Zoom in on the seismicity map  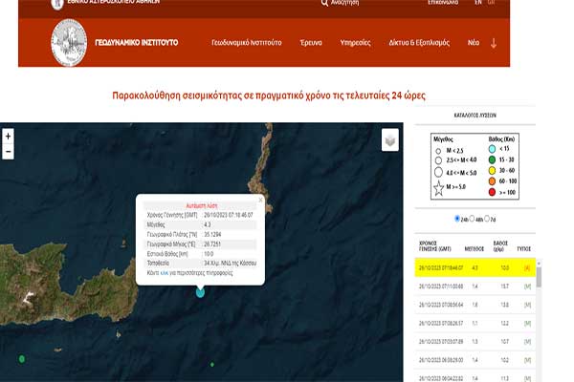(x=9, y=137)
